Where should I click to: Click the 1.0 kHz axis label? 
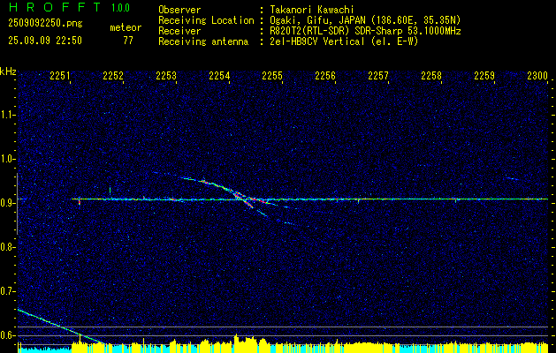coord(8,159)
